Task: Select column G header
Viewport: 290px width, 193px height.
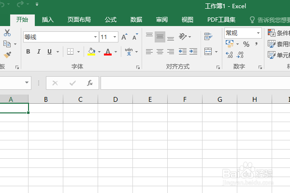Action: [x=220, y=99]
